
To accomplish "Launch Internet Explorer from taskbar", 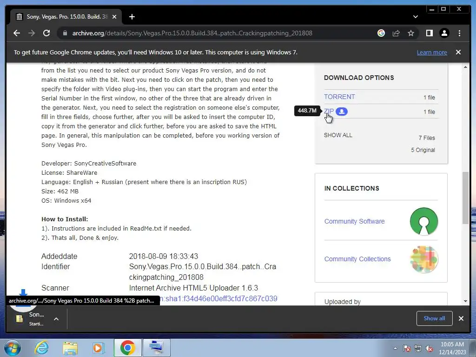I will coord(41,348).
